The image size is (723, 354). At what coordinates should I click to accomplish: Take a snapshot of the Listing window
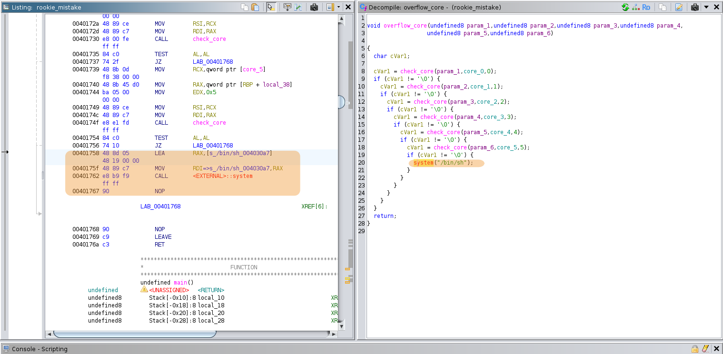point(314,7)
